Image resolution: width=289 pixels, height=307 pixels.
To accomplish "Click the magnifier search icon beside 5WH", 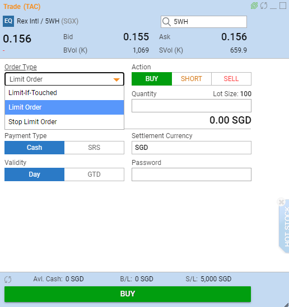I will (x=167, y=22).
